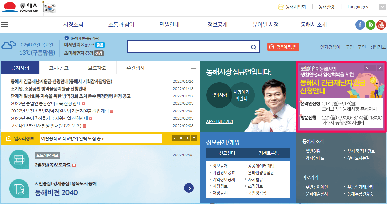Viewport: 387px width, 204px height.
Task: Expand the gray chevron at top right
Action: [x=382, y=7]
